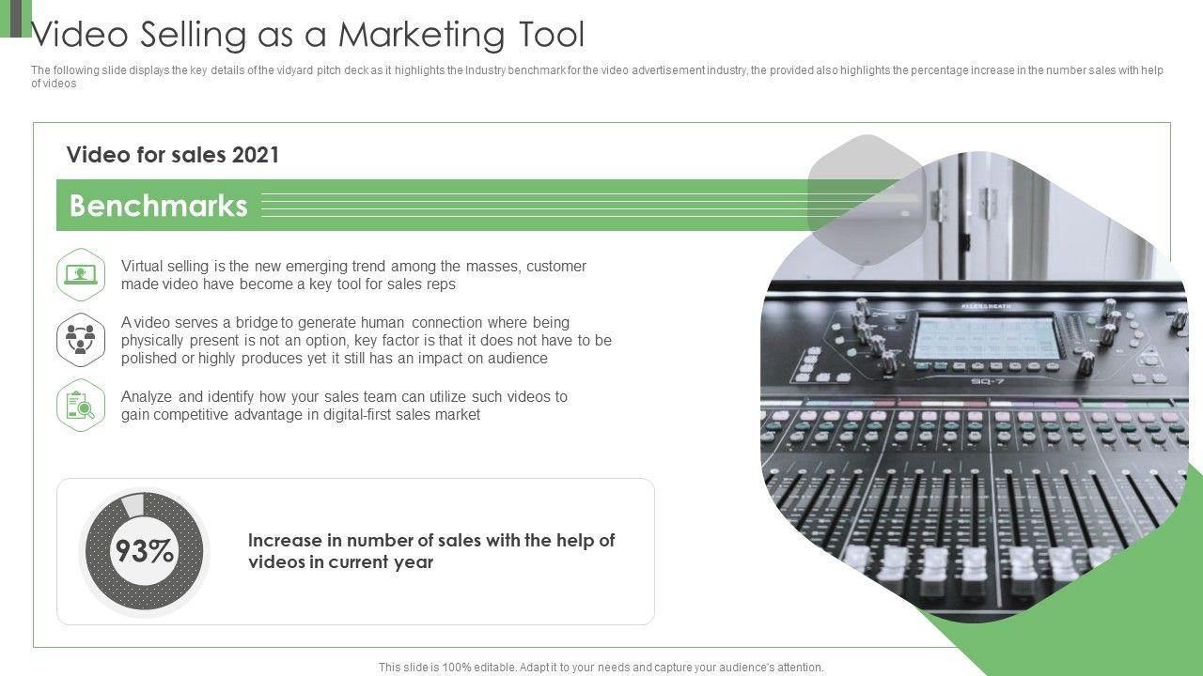Select the 'Virtual selling is the new' paragraph
The width and height of the screenshot is (1203, 676).
point(353,275)
